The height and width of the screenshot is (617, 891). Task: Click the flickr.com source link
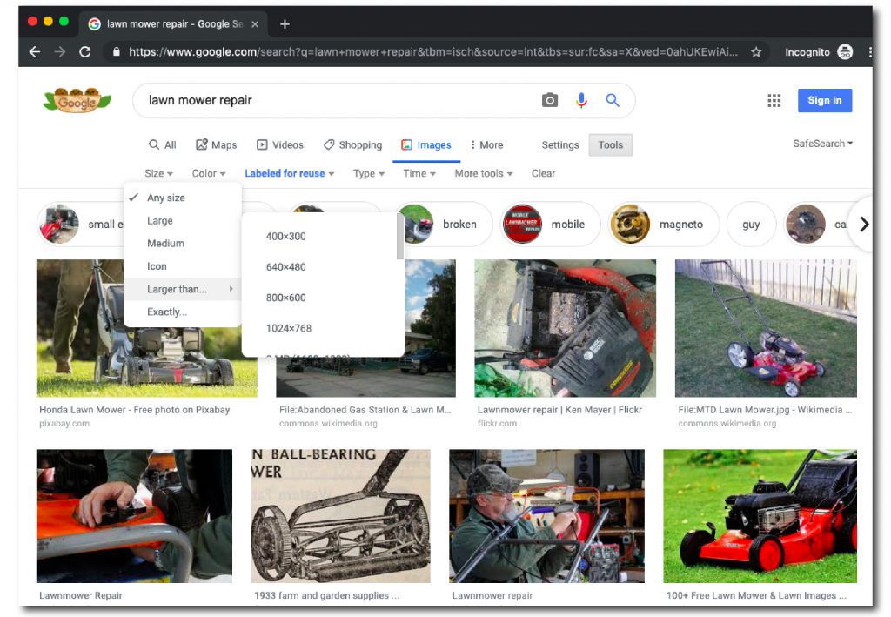click(497, 424)
